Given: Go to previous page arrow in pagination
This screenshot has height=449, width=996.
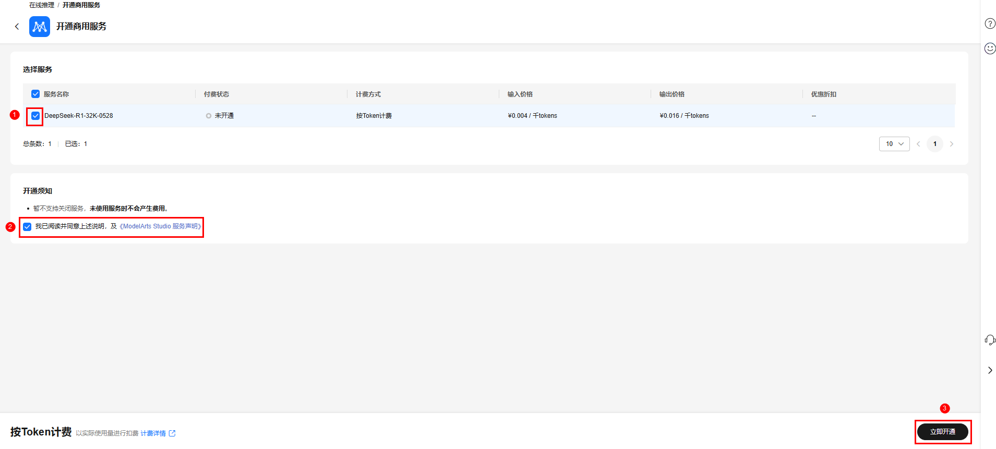Looking at the screenshot, I should (918, 144).
